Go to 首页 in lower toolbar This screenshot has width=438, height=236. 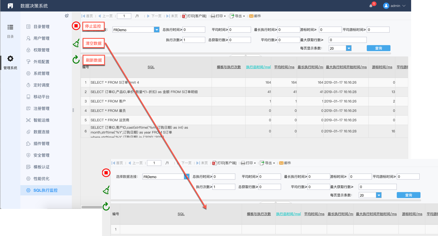click(118, 163)
